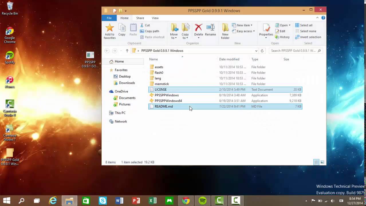The image size is (366, 206).
Task: Click Add to favorites star icon
Action: [109, 28]
